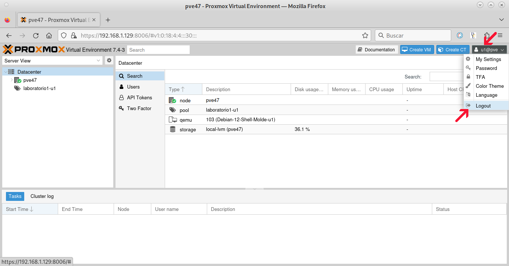
Task: Open the Users section of Datacenter
Action: pyautogui.click(x=140, y=87)
